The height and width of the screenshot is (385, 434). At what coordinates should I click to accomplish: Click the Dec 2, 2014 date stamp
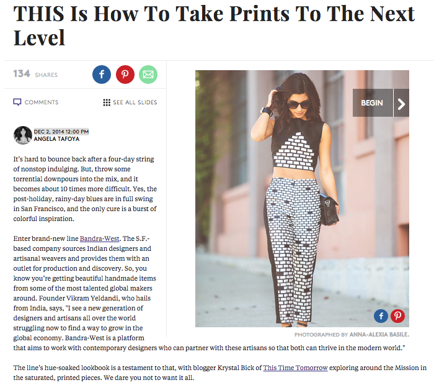tap(61, 132)
